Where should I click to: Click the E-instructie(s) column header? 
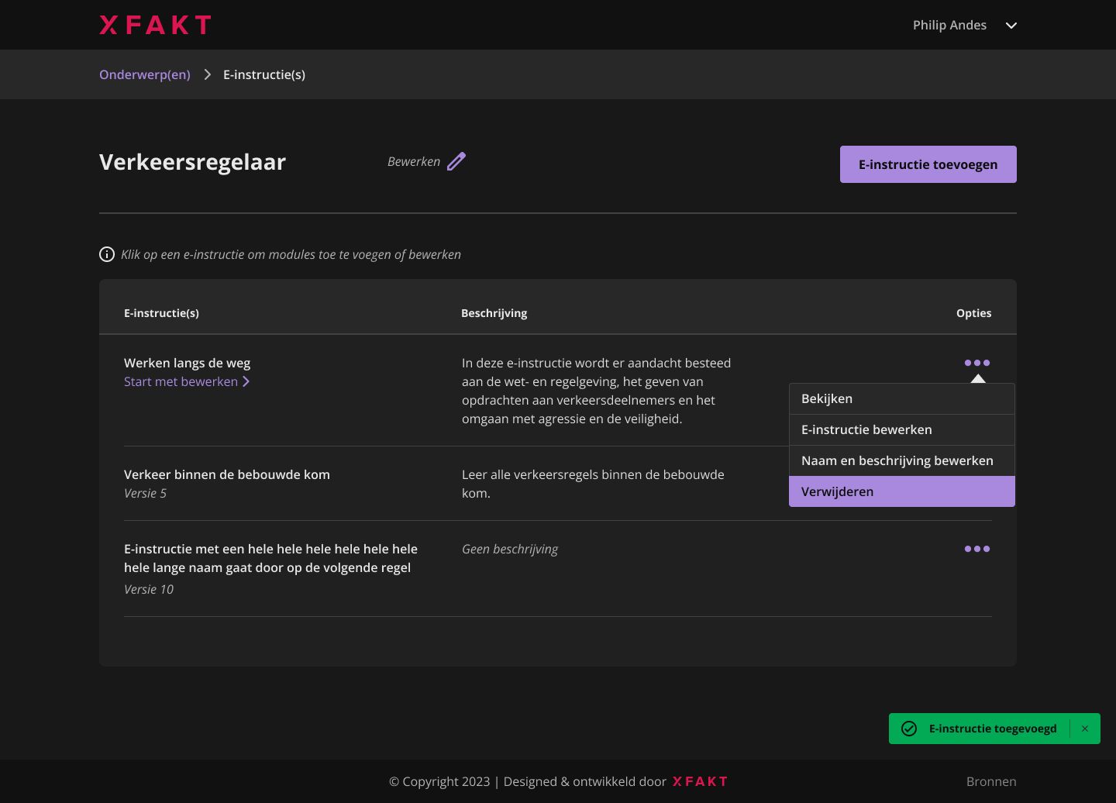pyautogui.click(x=161, y=313)
